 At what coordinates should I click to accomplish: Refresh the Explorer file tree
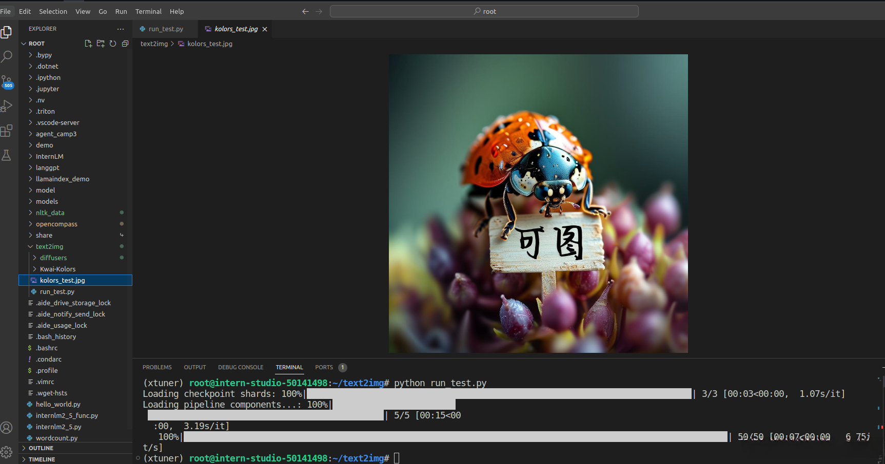coord(113,44)
